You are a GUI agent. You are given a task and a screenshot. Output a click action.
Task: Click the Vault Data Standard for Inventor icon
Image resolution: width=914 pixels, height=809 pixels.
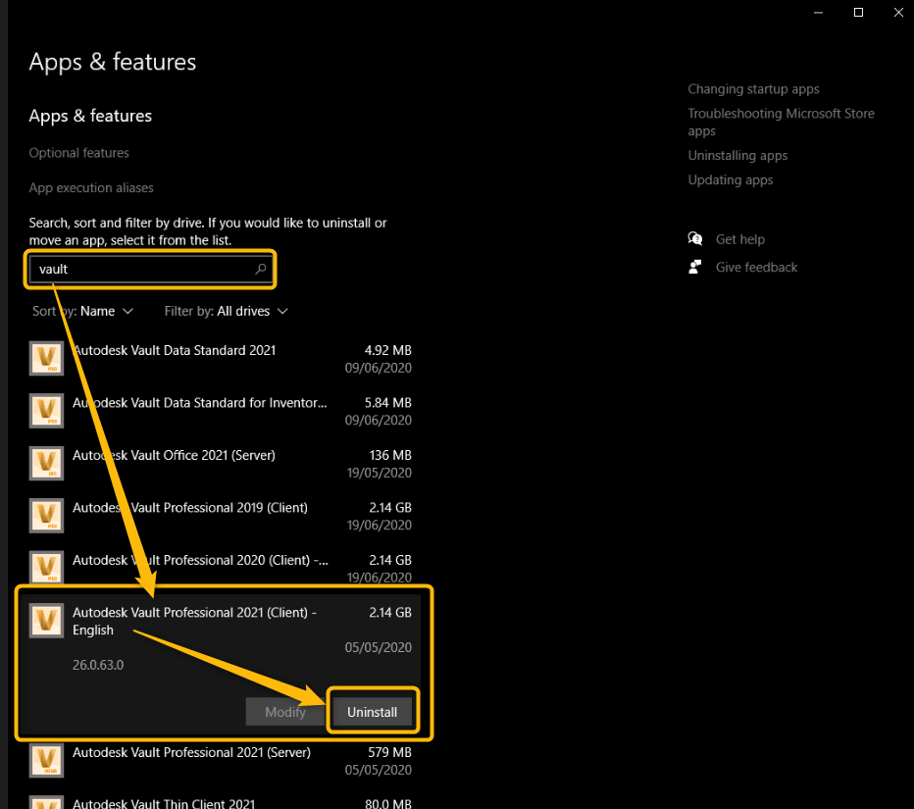point(46,411)
